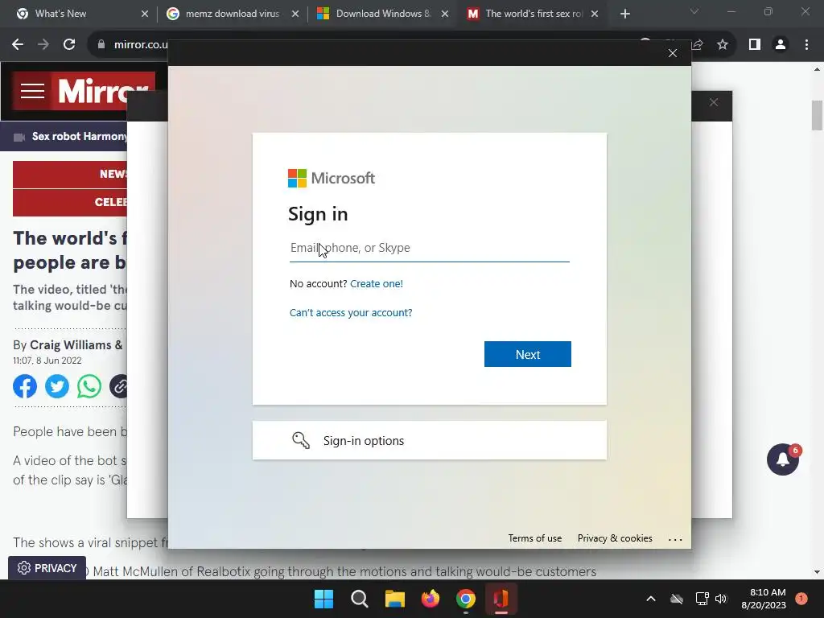
Task: Open the Sex robot Harmony video banner
Action: click(64, 137)
